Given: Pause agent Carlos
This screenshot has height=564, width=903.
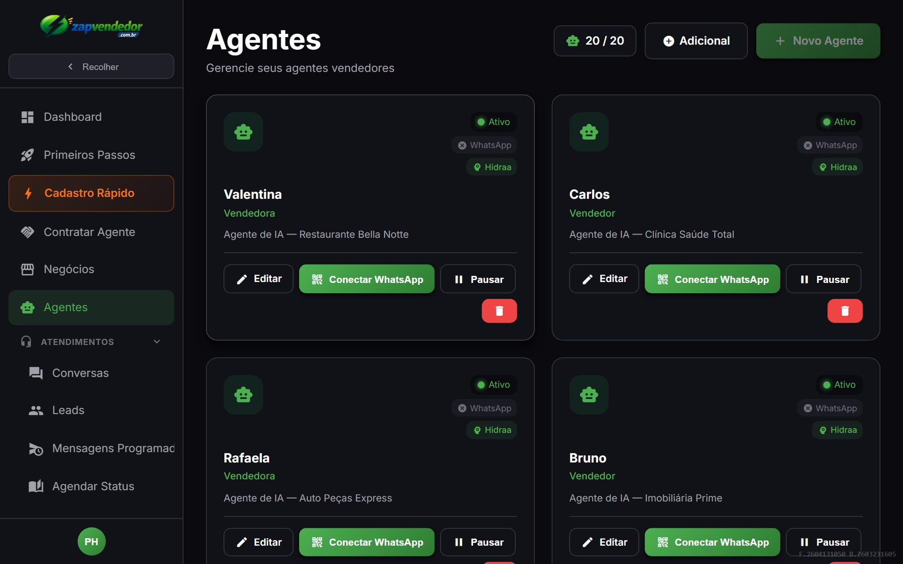Looking at the screenshot, I should (x=823, y=279).
